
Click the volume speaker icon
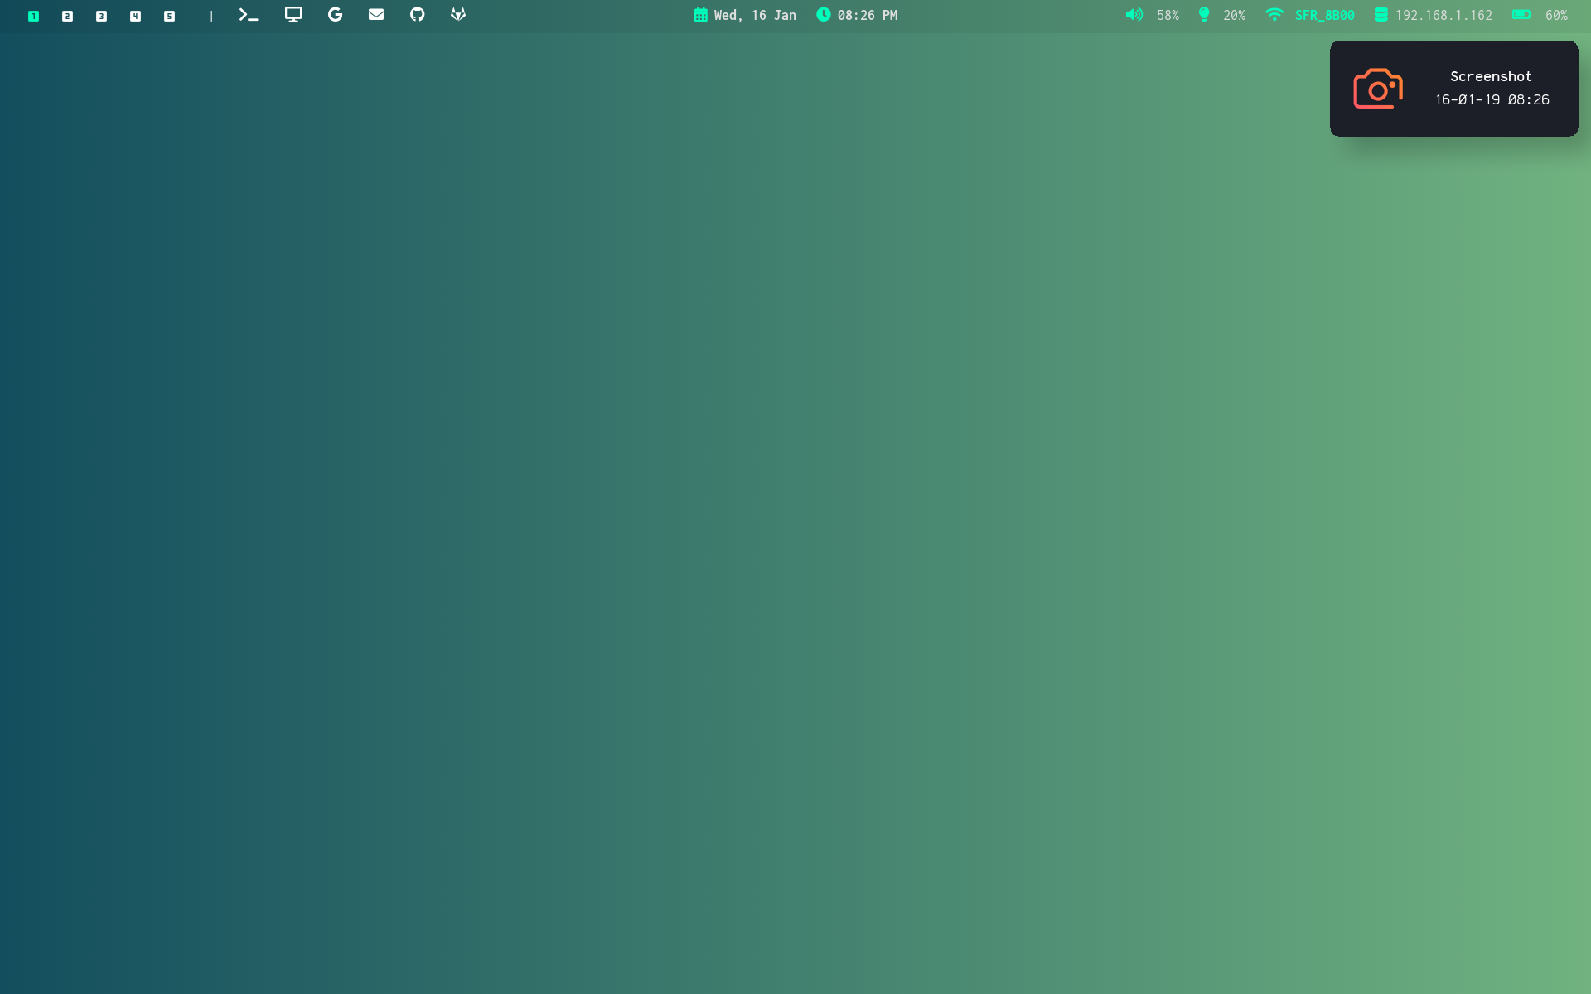click(x=1134, y=15)
